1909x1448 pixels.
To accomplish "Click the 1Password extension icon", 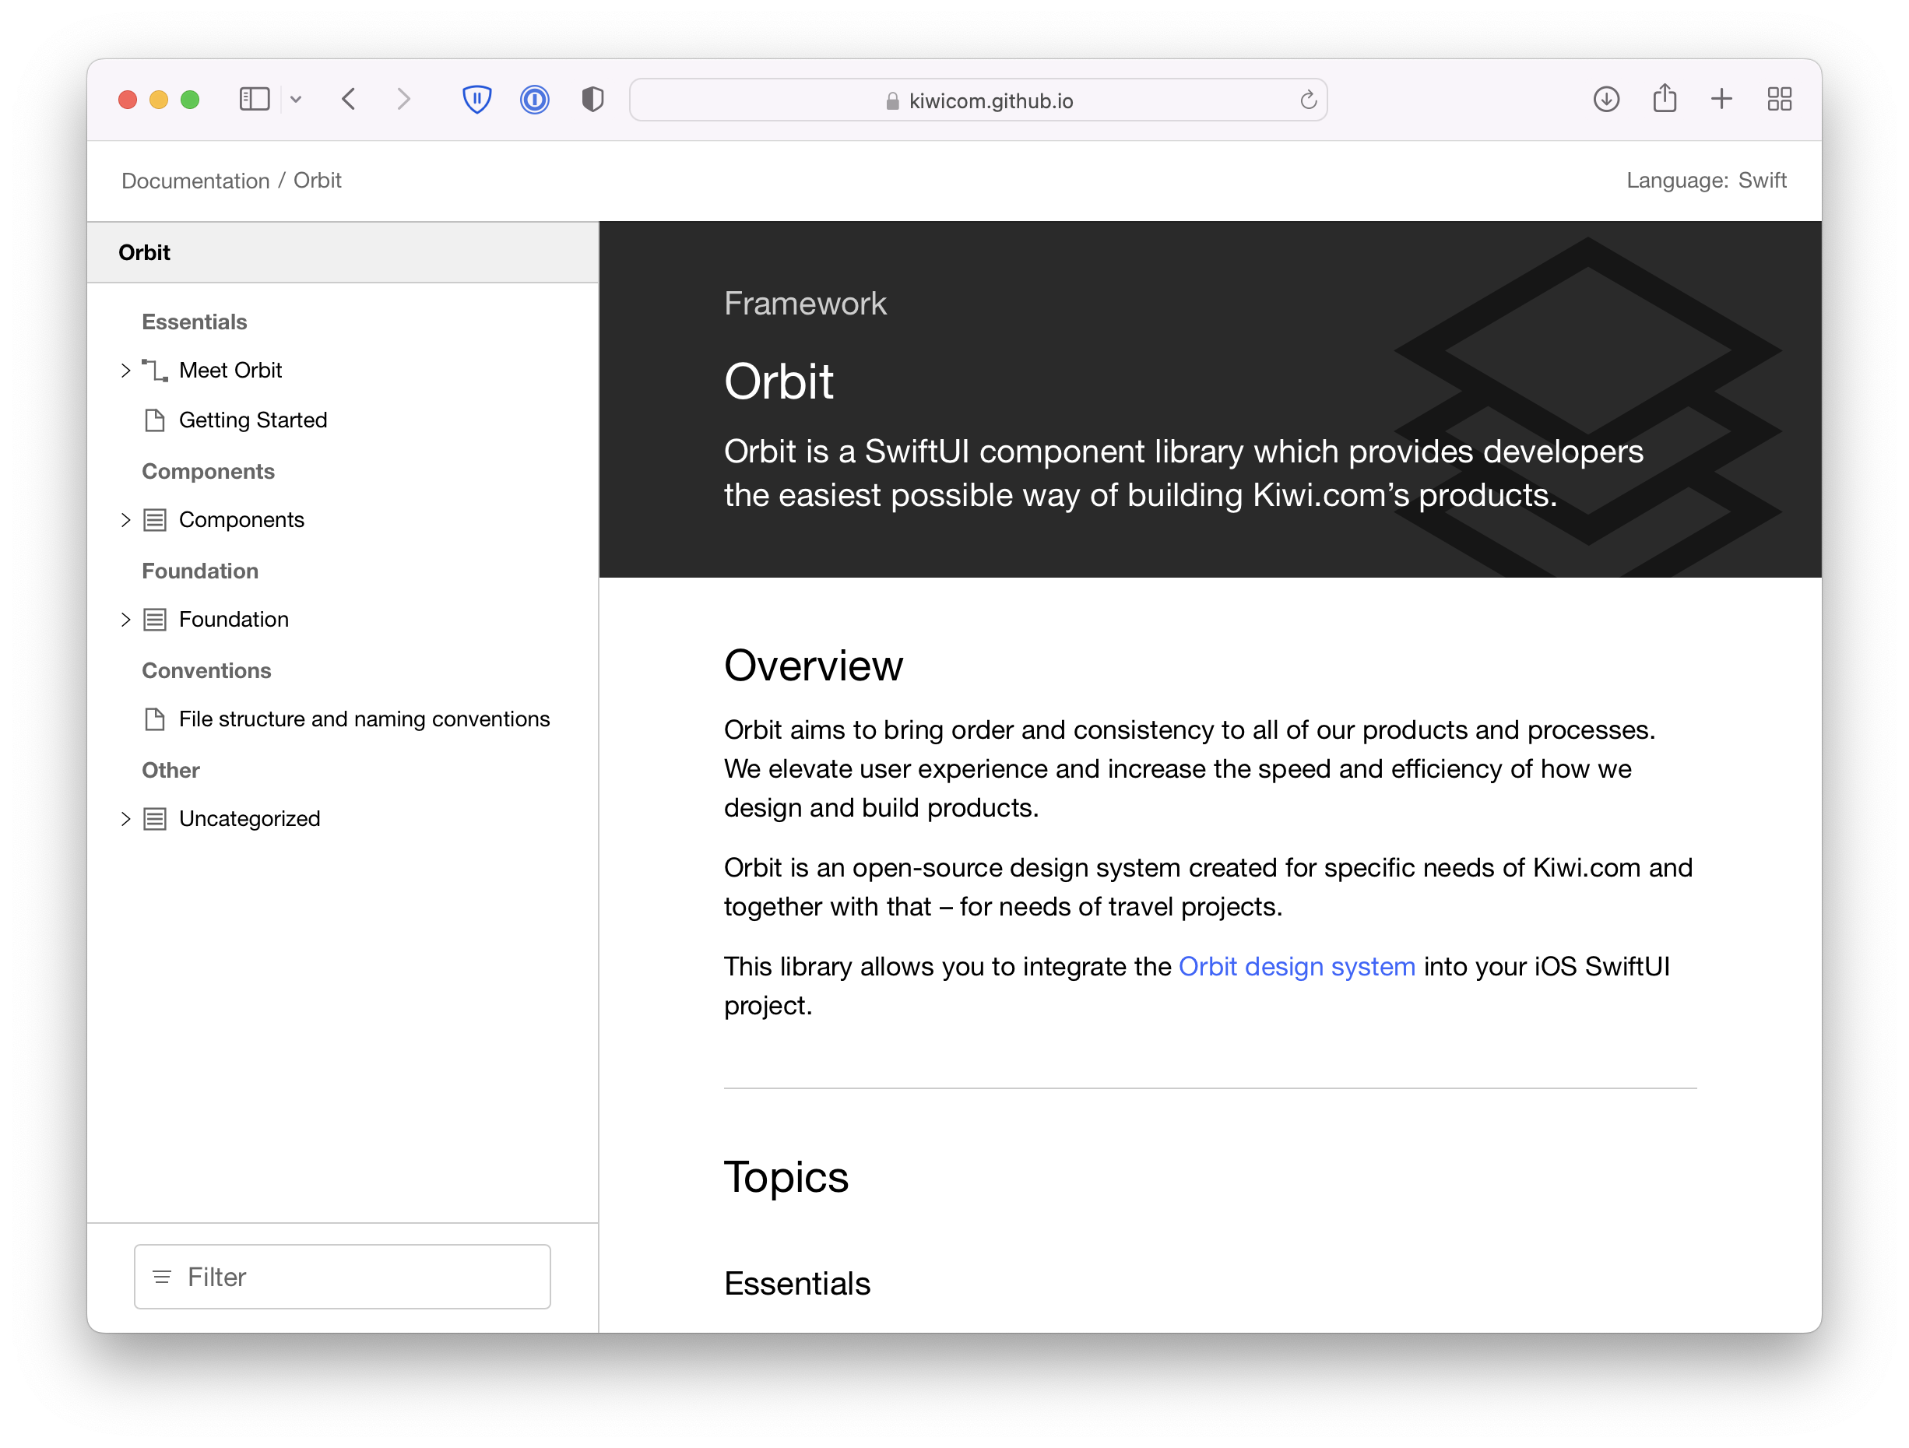I will coord(534,99).
